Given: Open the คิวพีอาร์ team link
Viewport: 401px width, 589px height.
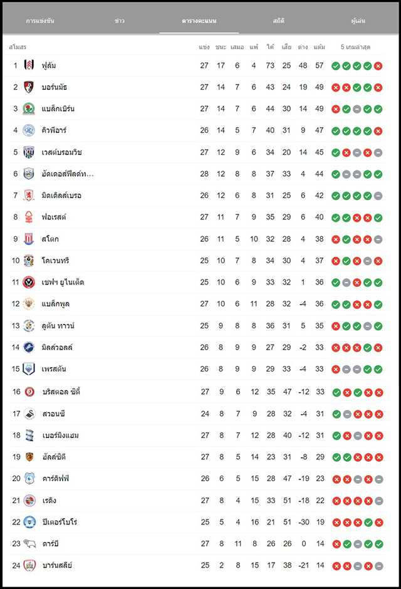Looking at the screenshot, I should pyautogui.click(x=54, y=130).
